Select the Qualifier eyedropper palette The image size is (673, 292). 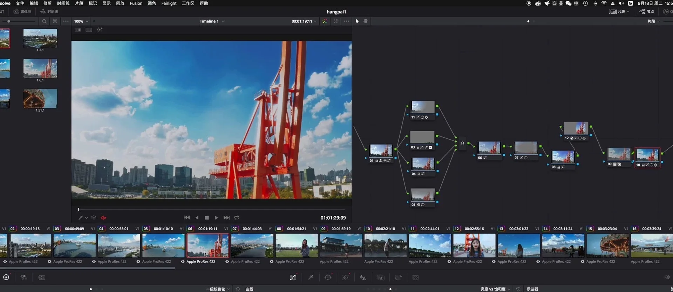(311, 277)
